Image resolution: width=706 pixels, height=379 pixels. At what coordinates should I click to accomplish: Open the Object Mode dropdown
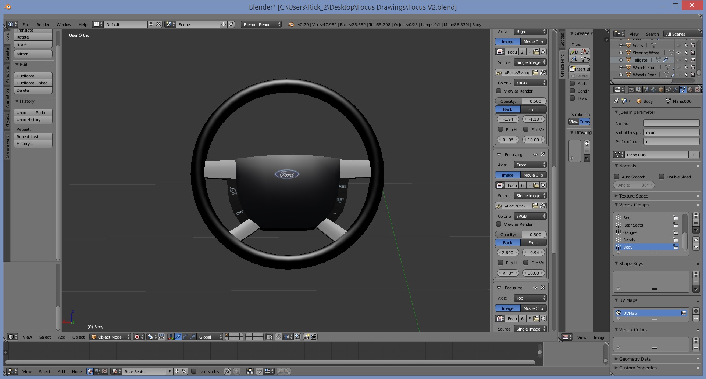[110, 337]
